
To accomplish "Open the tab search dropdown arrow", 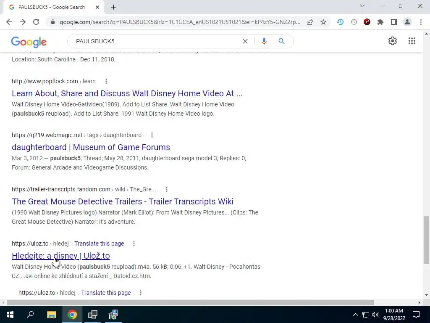I will click(362, 6).
